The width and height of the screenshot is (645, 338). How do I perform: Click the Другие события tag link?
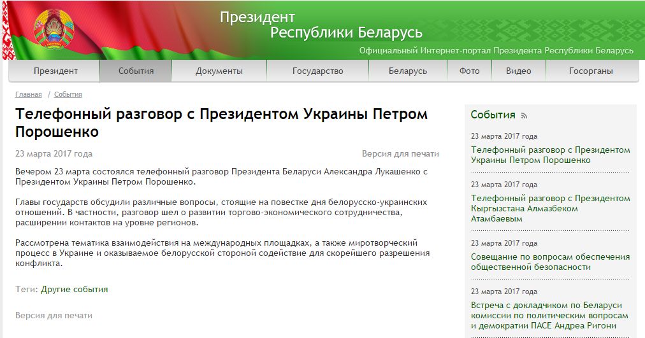[75, 290]
